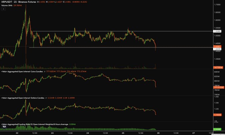Click the orange 19.709M volume axis label
The width and height of the screenshot is (225, 135).
(x=218, y=68)
